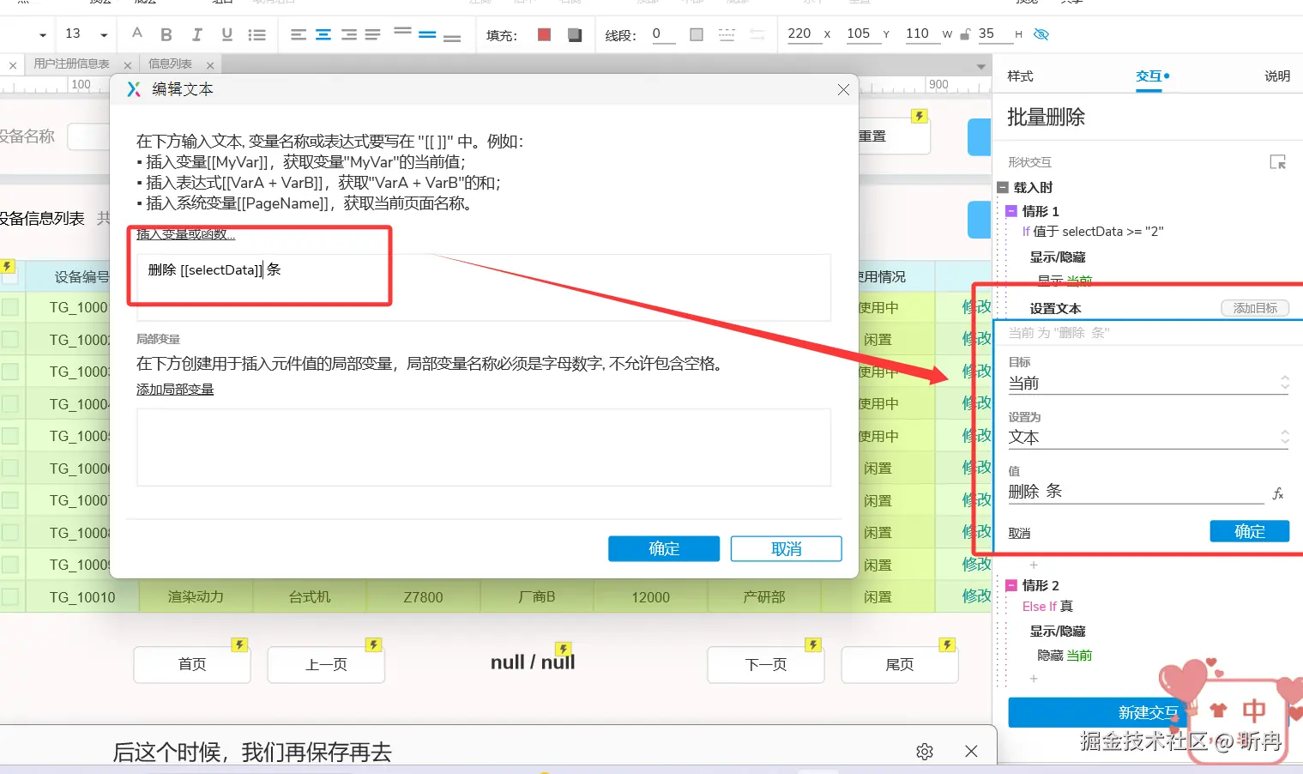Open the shadow swatch next to fill
Image resolution: width=1303 pixels, height=774 pixels.
tap(575, 34)
